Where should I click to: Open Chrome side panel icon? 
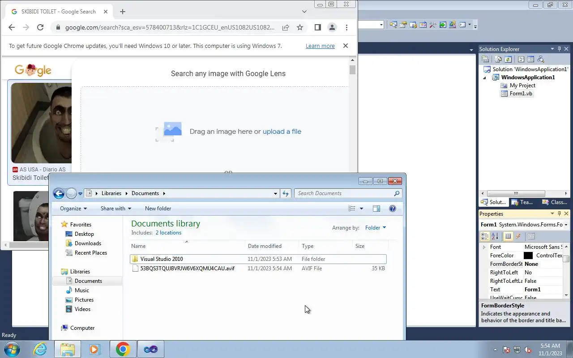[318, 27]
